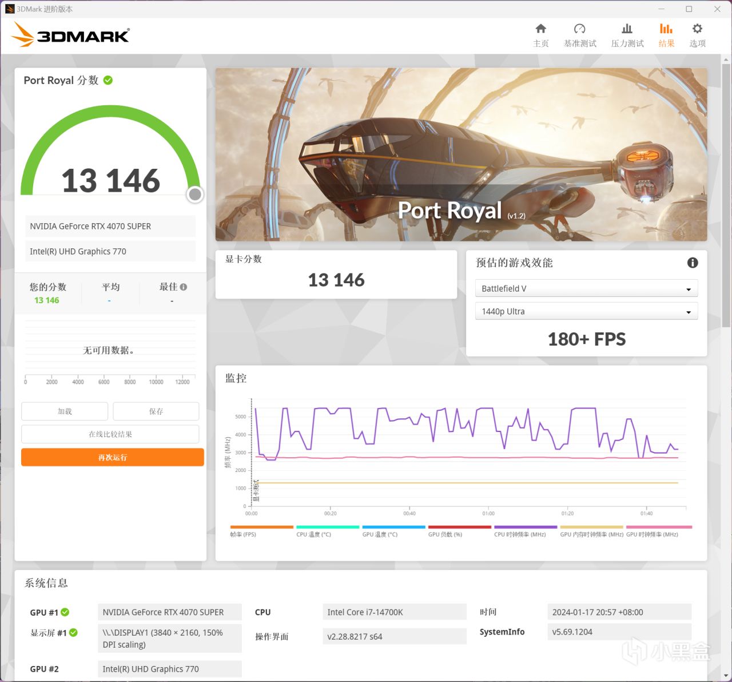Click the info icon next to 最佳
Image resolution: width=732 pixels, height=682 pixels.
[184, 287]
